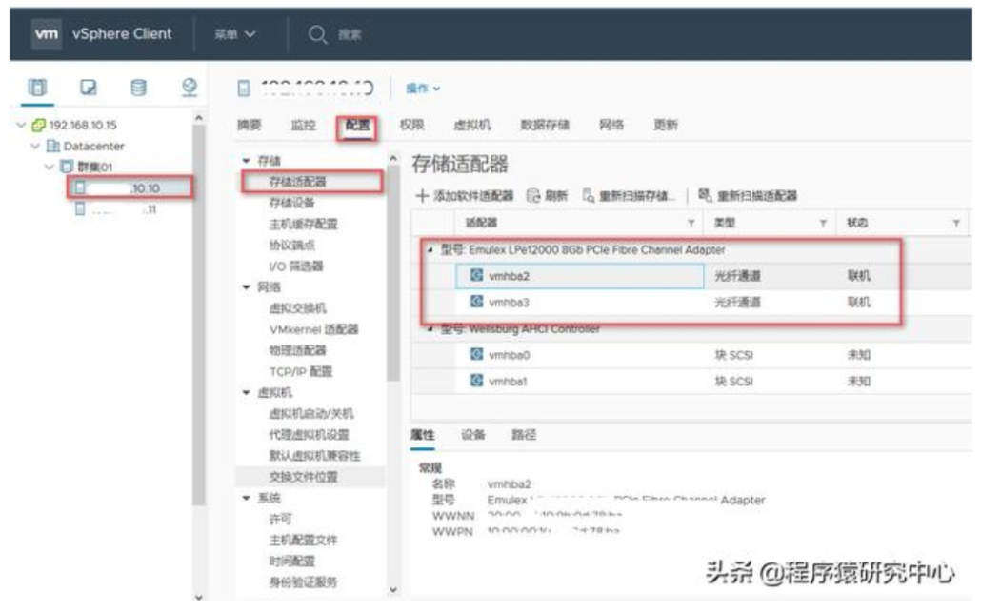The height and width of the screenshot is (611, 981).
Task: Click the host icon for .11
Action: (x=80, y=208)
